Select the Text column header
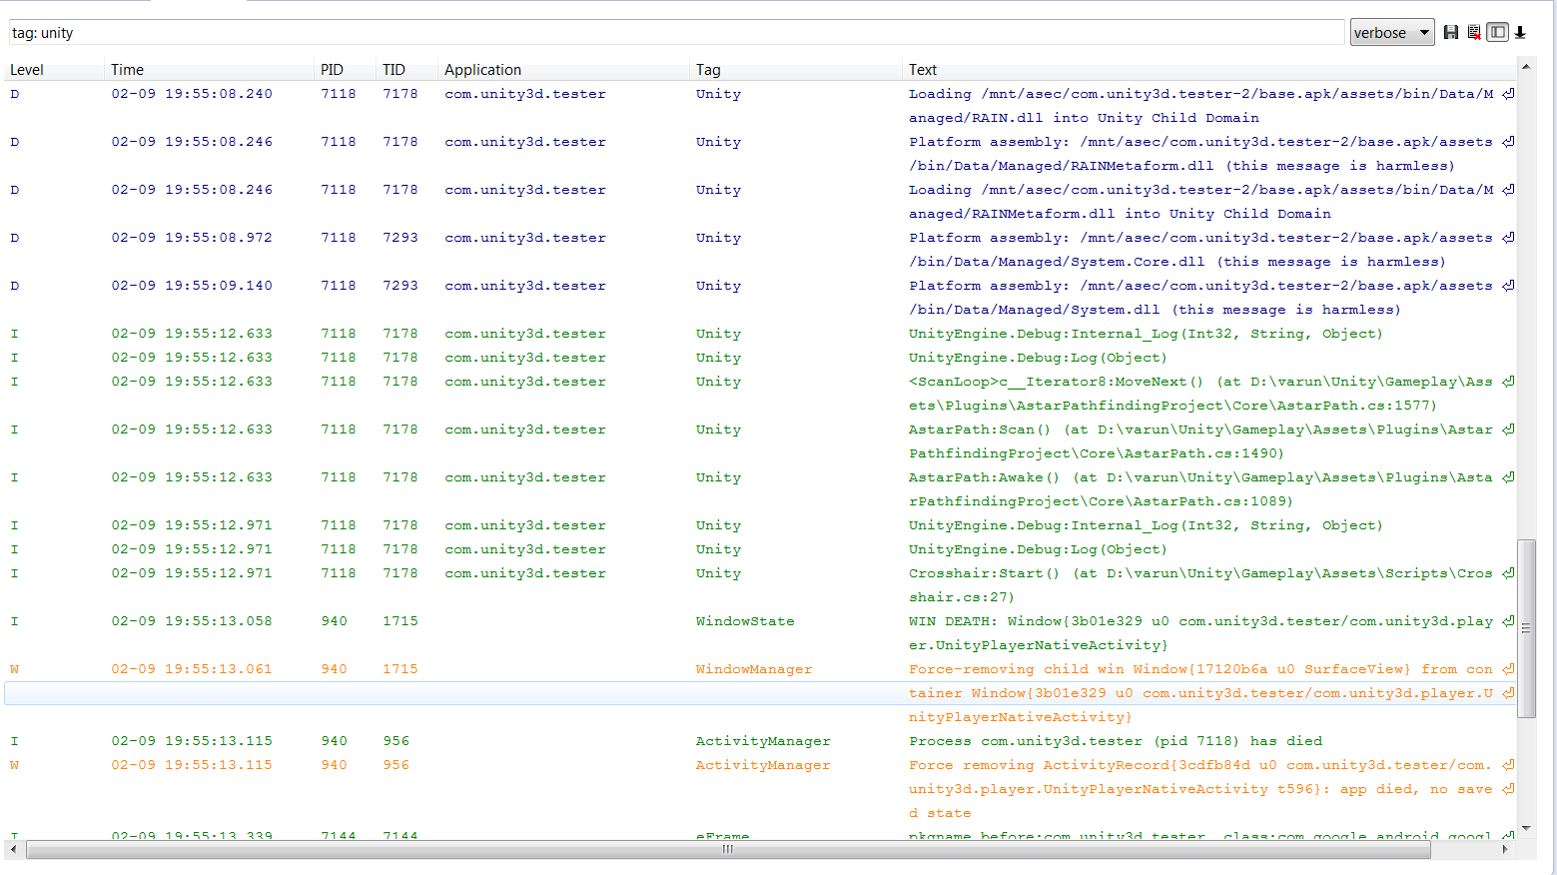The height and width of the screenshot is (875, 1557). click(x=1208, y=70)
